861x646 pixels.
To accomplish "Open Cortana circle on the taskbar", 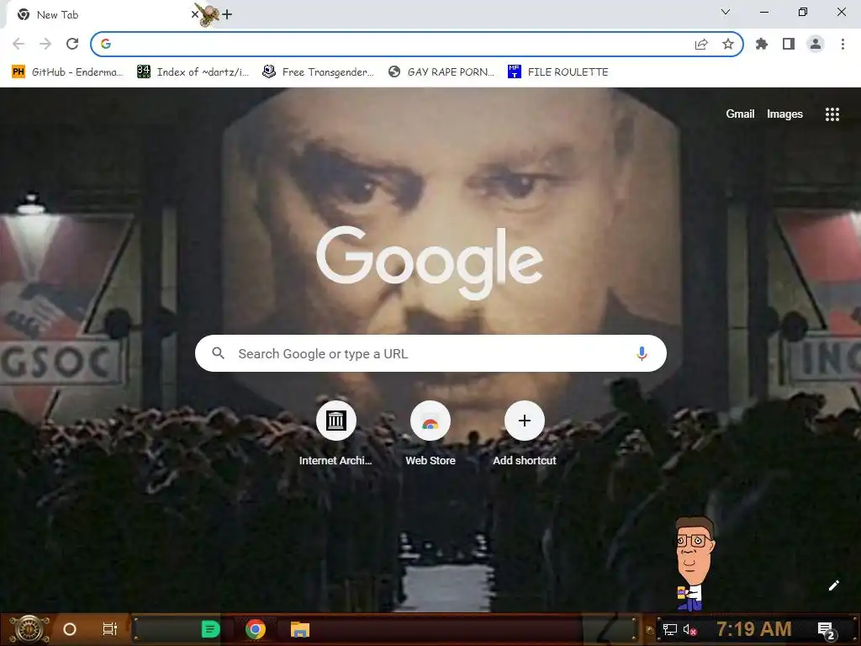I will point(70,629).
